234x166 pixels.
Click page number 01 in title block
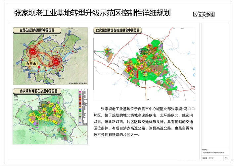[x=226, y=158]
